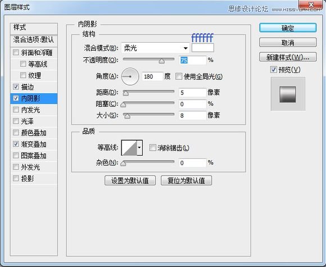Check the 使用全局光 checkbox
The width and height of the screenshot is (326, 267).
click(179, 76)
